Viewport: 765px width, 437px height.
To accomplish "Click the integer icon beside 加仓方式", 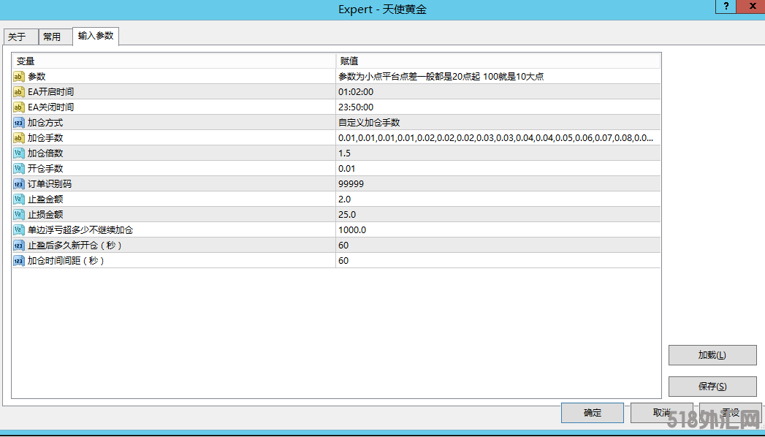I will click(19, 123).
